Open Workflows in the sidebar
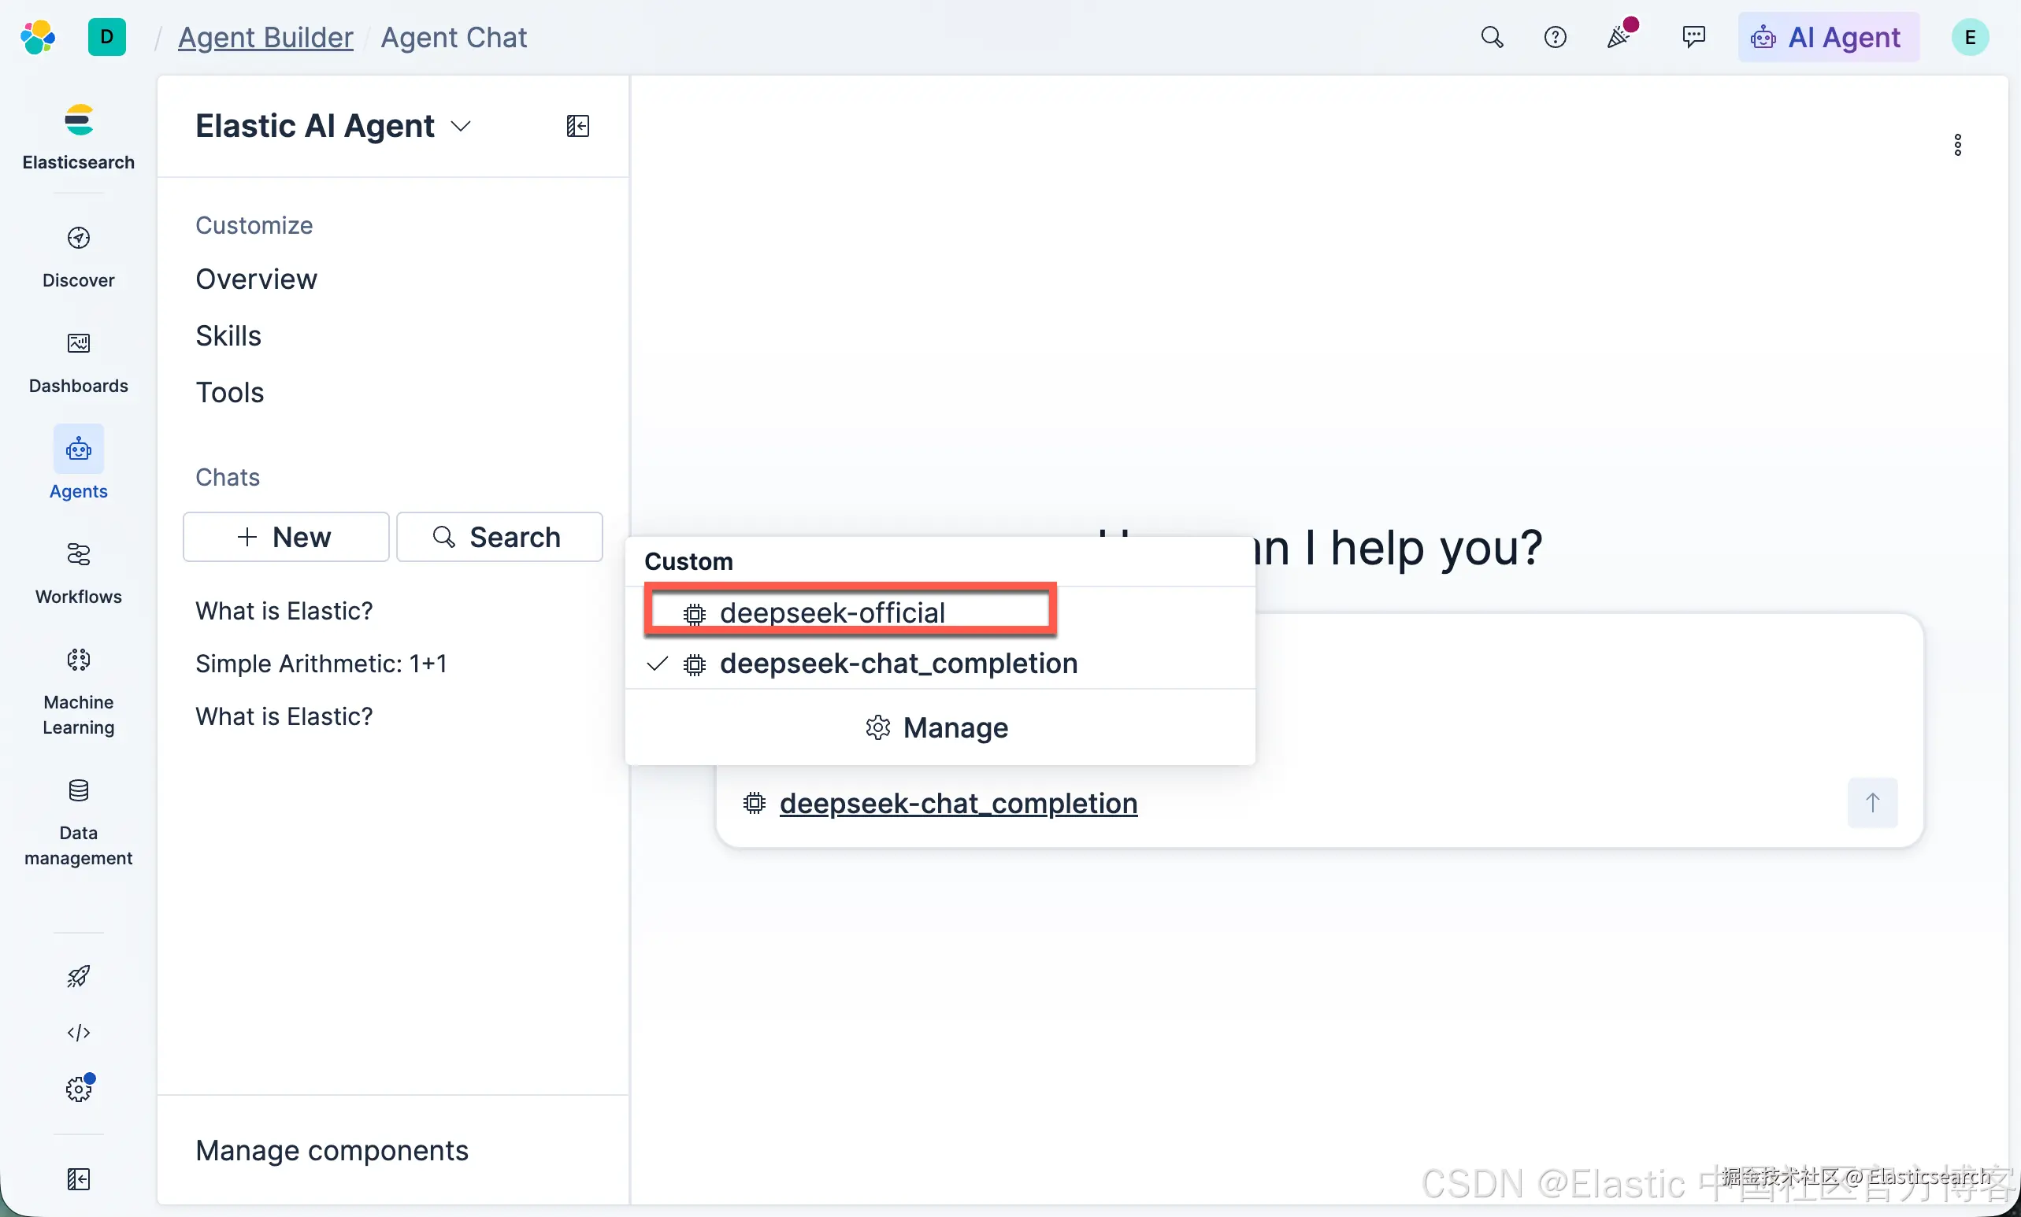2021x1217 pixels. click(79, 573)
